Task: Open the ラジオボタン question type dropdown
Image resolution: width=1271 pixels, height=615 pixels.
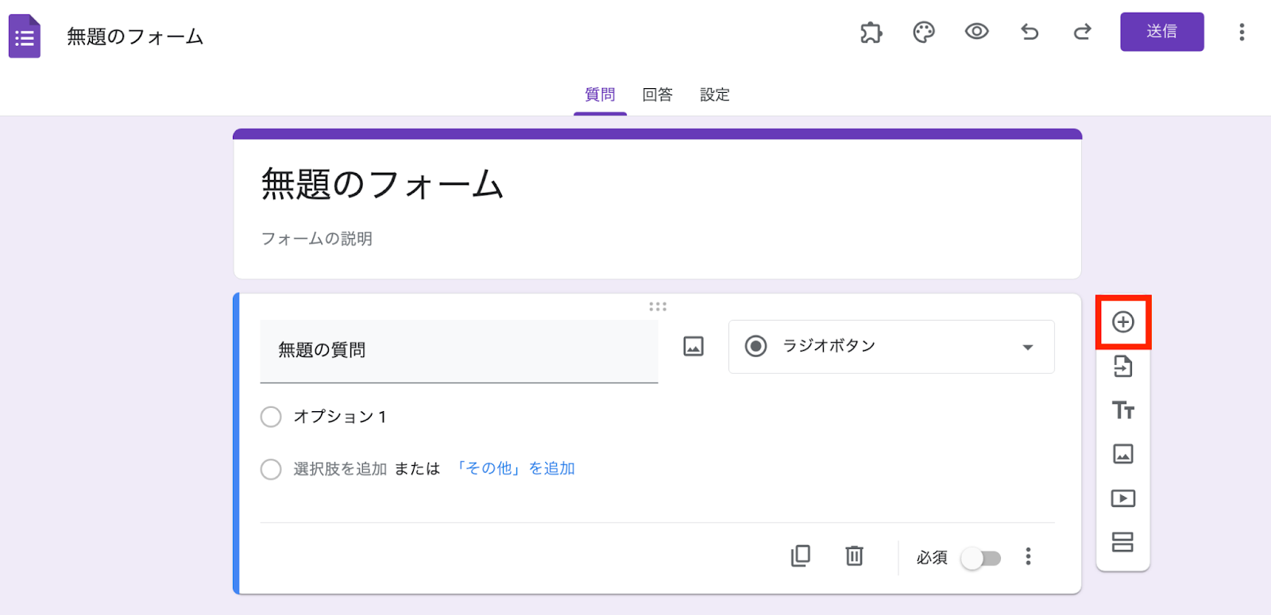Action: [x=891, y=347]
